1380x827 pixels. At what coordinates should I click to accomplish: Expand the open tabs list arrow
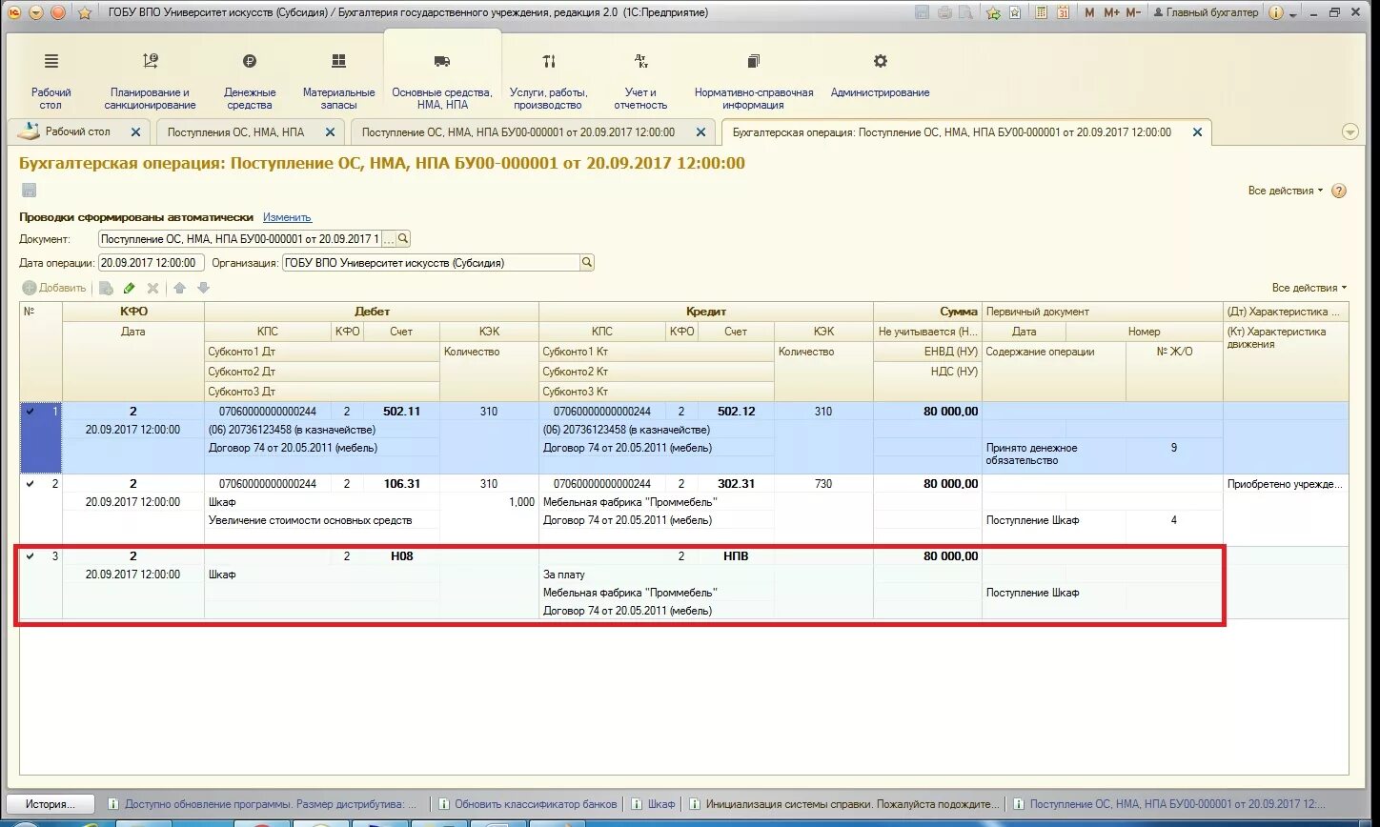(x=1350, y=131)
